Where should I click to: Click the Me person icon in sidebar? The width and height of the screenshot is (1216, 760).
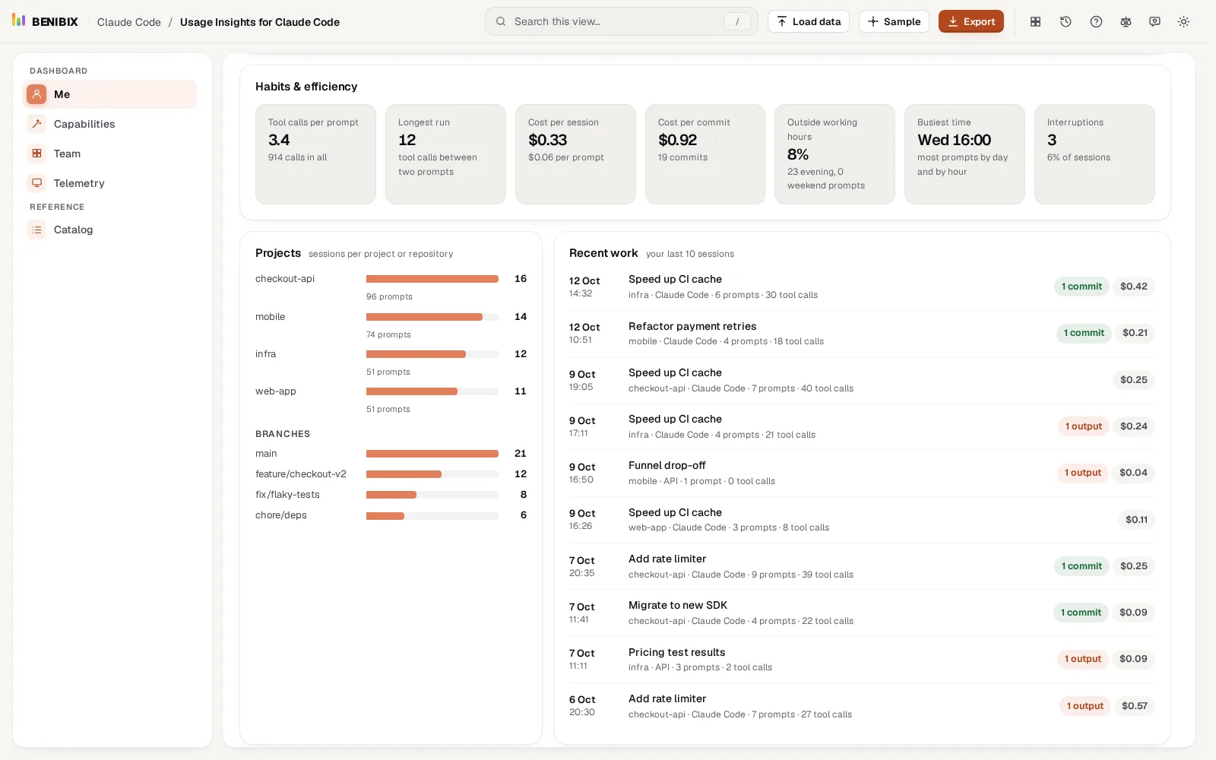(36, 94)
